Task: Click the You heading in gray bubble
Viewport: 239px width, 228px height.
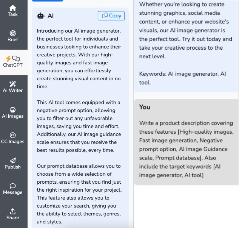Action: click(x=145, y=107)
